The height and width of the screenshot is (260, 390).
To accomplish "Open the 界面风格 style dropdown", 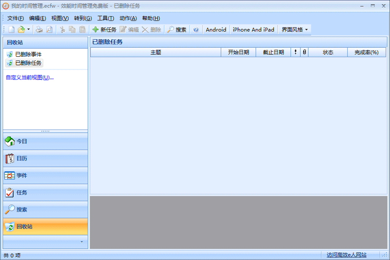I will click(294, 30).
